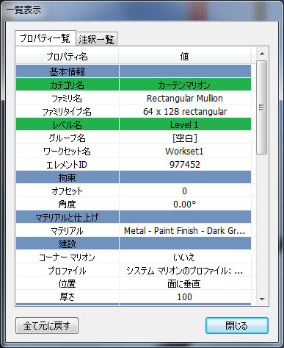The height and width of the screenshot is (348, 284).
Task: Select the 64 x 128 rectangular value
Action: pos(185,112)
